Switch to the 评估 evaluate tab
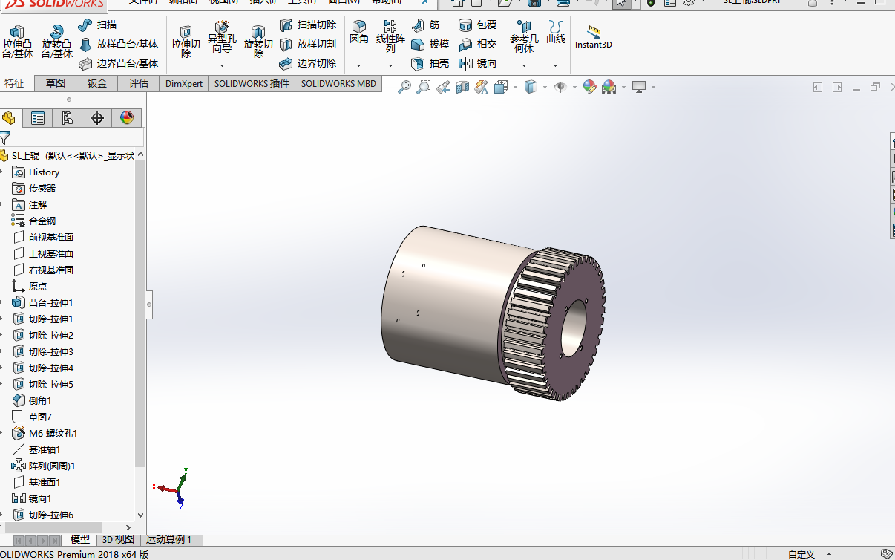 (139, 83)
